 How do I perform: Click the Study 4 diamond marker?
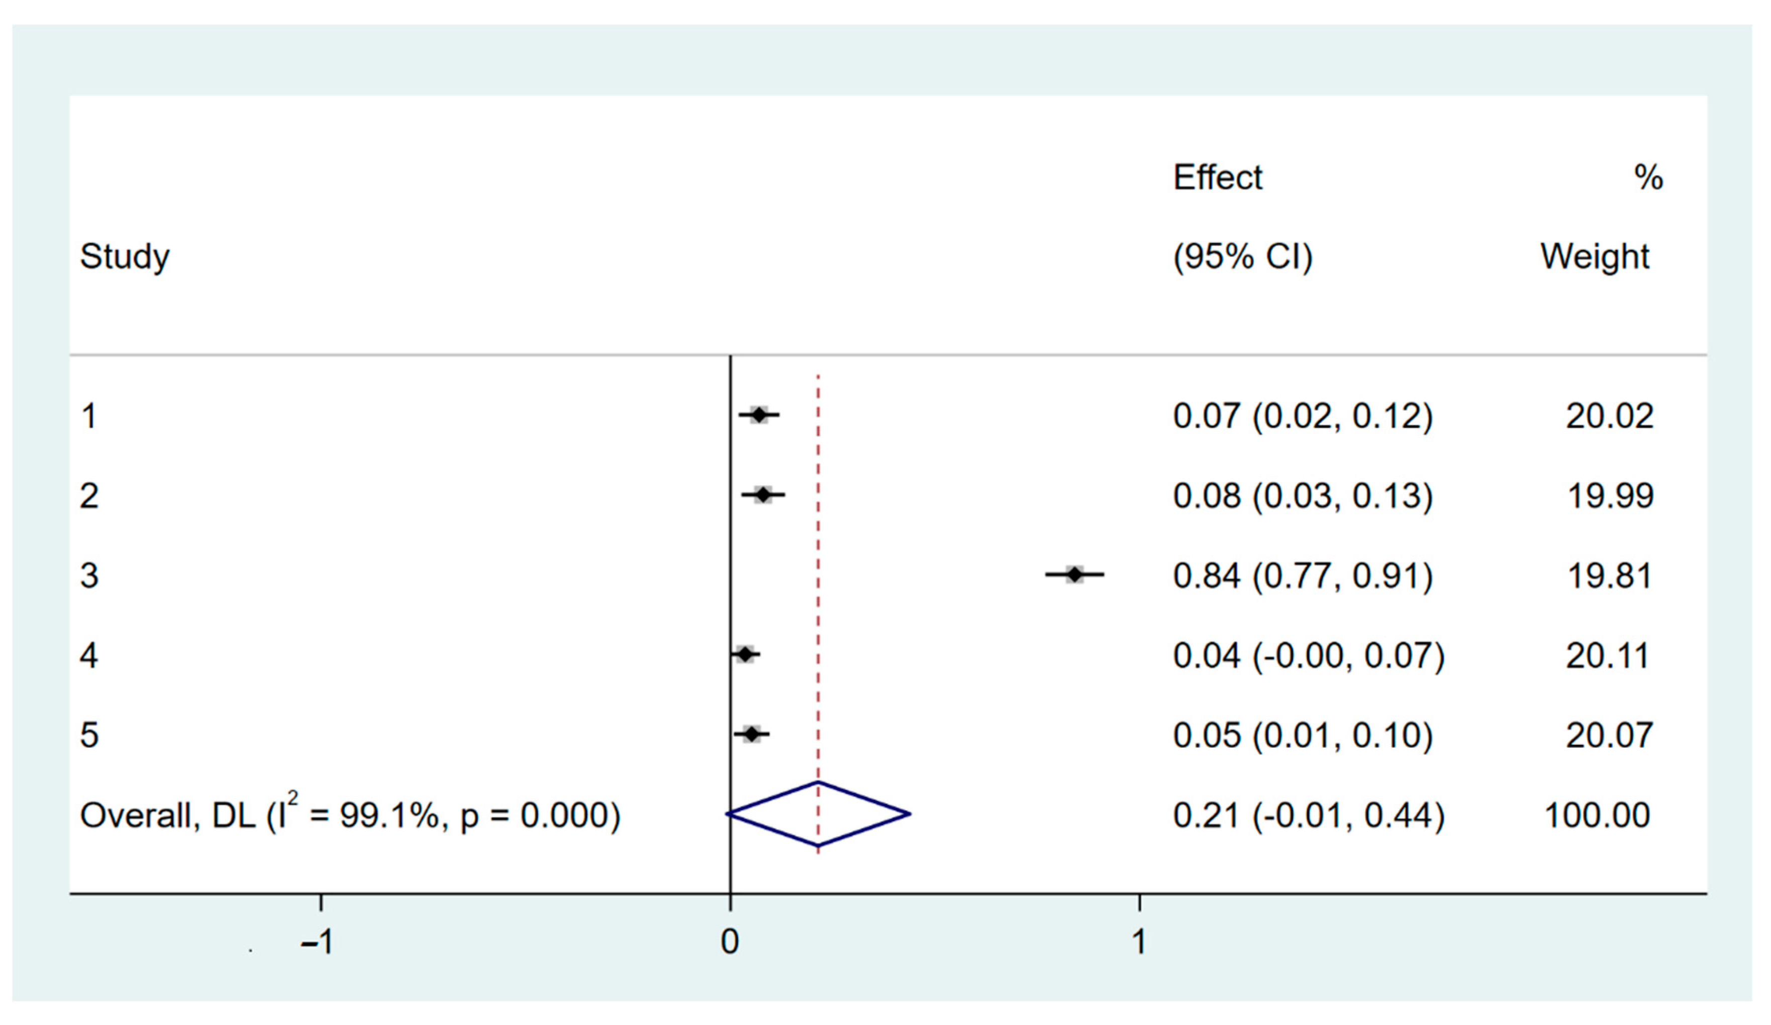(x=745, y=655)
